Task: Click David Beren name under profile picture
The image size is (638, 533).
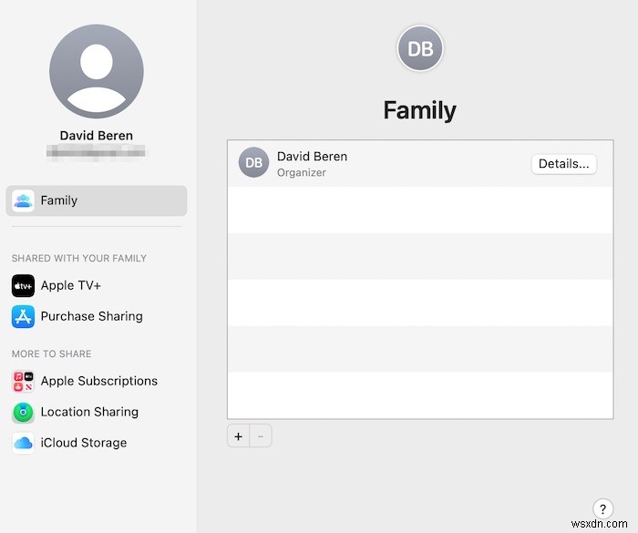Action: coord(97,136)
